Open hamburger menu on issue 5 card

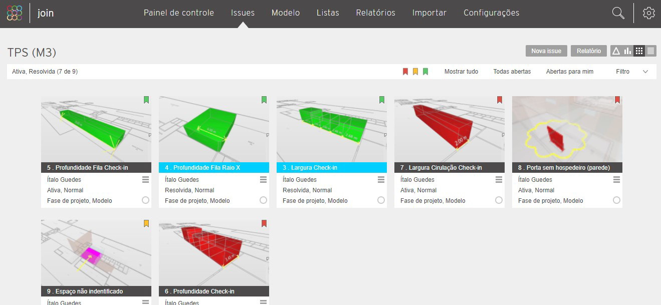pos(145,180)
